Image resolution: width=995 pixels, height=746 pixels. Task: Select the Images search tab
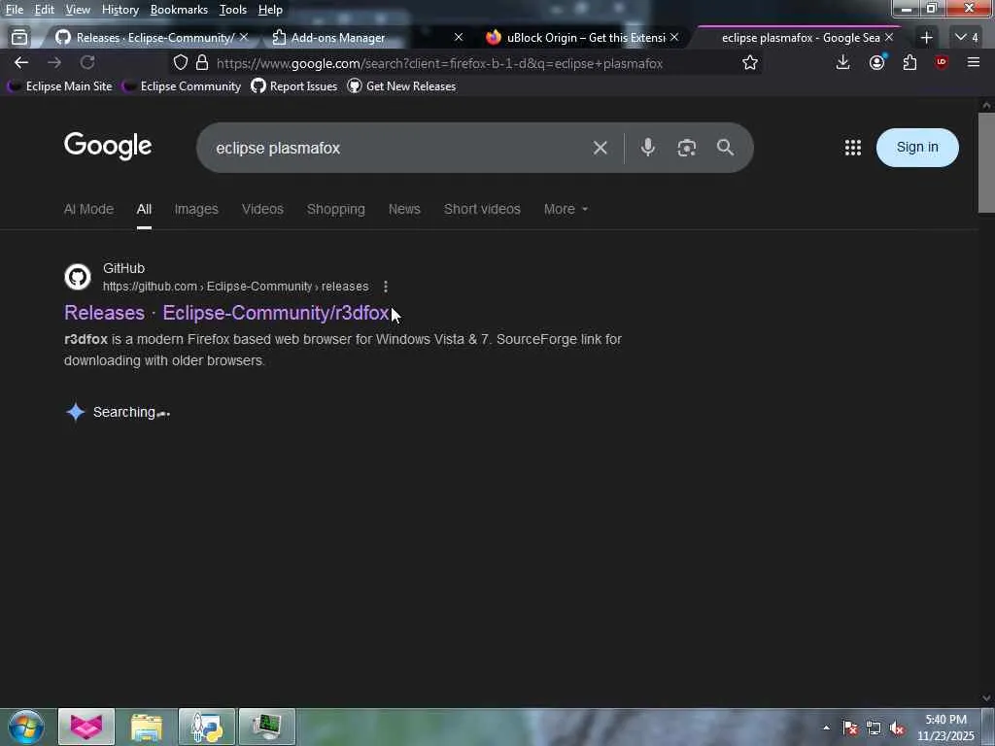pyautogui.click(x=196, y=210)
